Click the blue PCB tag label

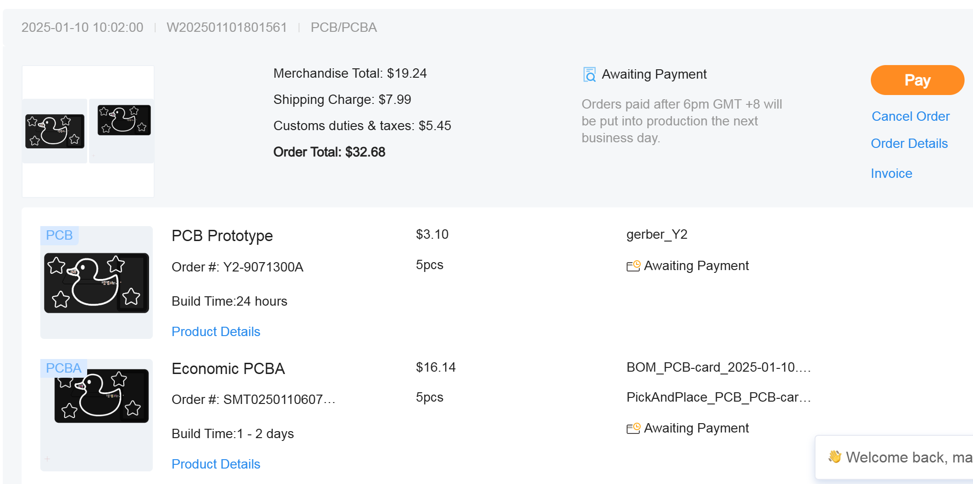coord(59,235)
